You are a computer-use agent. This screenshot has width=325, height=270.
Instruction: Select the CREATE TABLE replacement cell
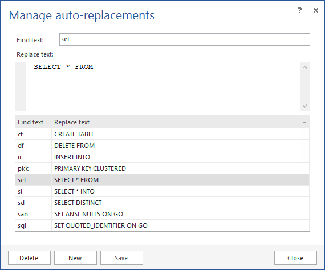click(x=180, y=134)
